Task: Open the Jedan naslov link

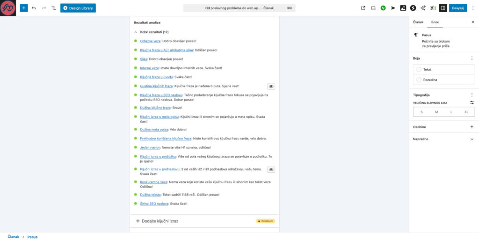Action: click(150, 147)
